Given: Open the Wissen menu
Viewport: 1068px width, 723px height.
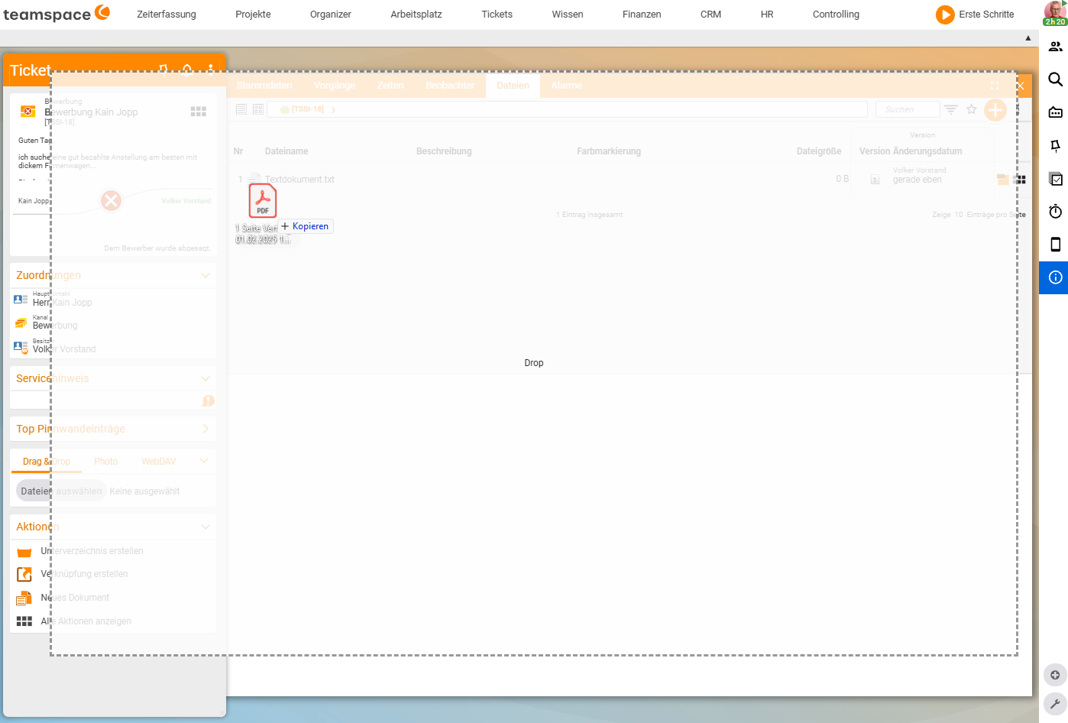Looking at the screenshot, I should coord(568,14).
